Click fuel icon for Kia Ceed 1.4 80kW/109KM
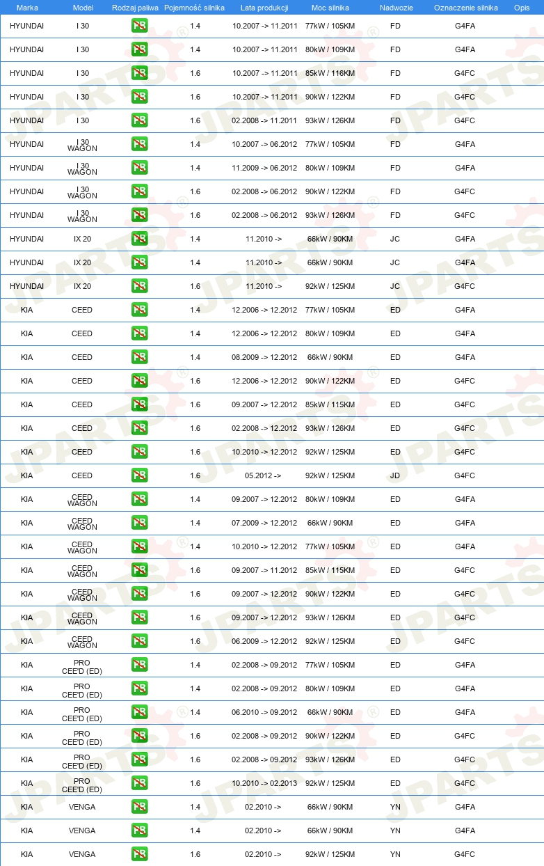 (140, 334)
